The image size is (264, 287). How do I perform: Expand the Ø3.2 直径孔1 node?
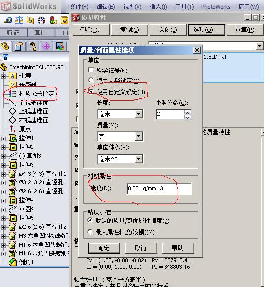pos(3,183)
